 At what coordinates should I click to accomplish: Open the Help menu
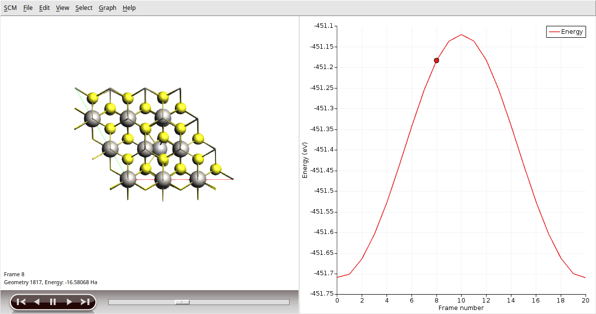pos(129,8)
